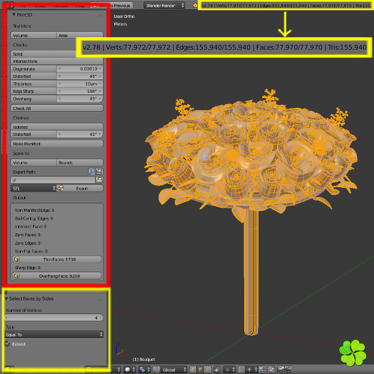The height and width of the screenshot is (374, 374).
Task: Click the Overhang 45° value field
Action: click(x=80, y=99)
